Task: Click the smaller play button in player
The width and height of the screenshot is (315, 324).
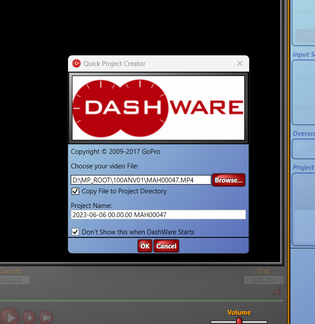Action: [x=29, y=317]
